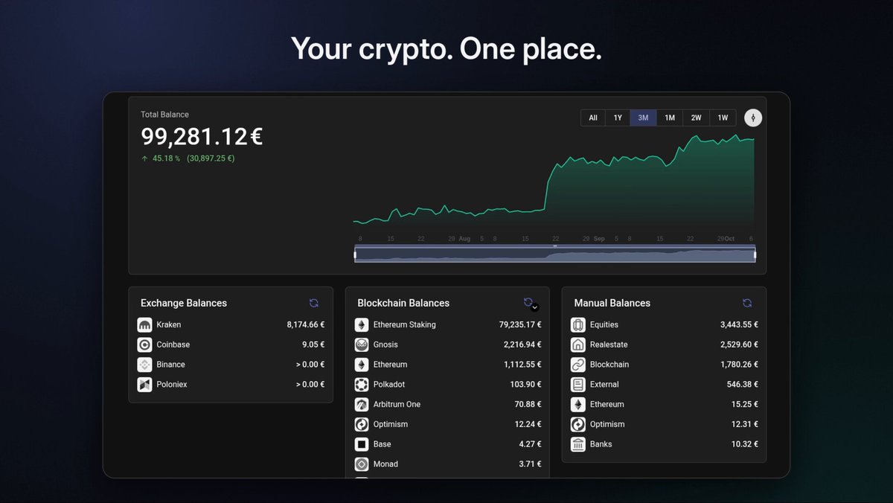Select the Blockchain label in Manual Balances
Screen dimensions: 893x503
[x=609, y=365]
